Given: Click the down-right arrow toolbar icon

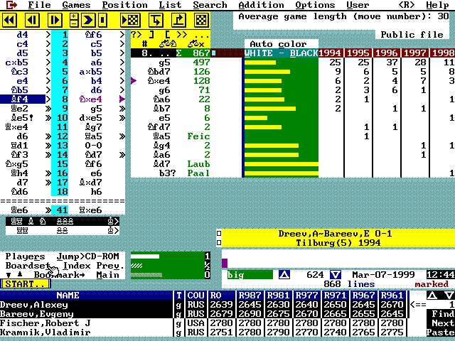Looking at the screenshot, I should click(x=156, y=20).
